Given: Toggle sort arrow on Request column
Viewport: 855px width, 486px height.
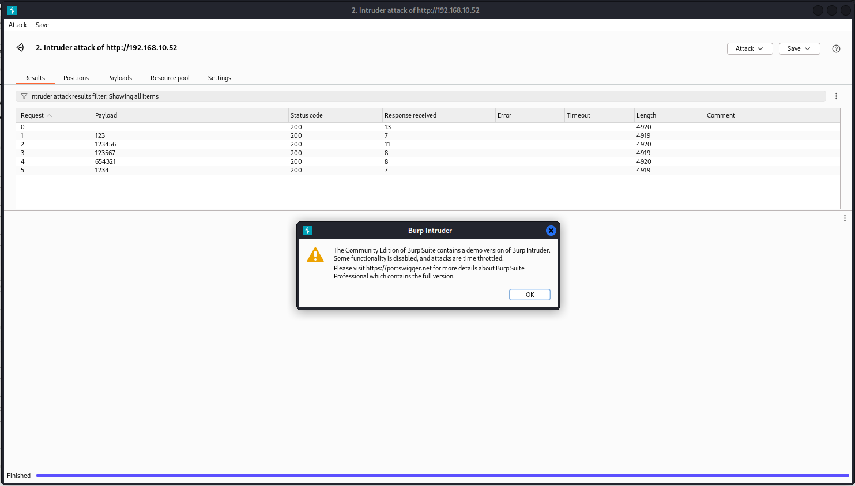Looking at the screenshot, I should (50, 116).
